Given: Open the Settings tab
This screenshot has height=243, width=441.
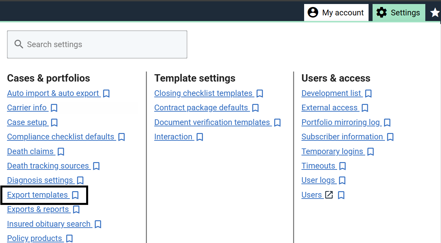Looking at the screenshot, I should (399, 13).
